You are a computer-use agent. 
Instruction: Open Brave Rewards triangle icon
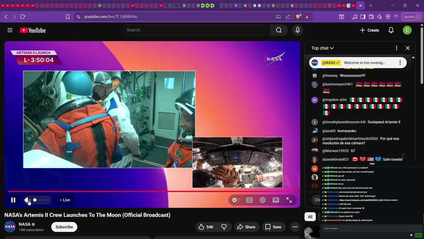point(307,17)
